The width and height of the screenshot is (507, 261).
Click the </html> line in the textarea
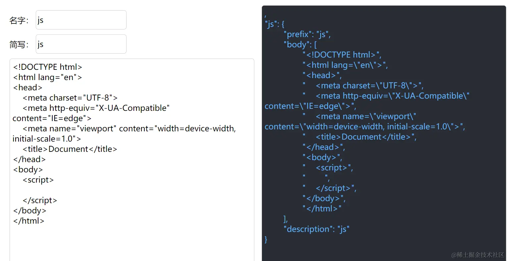(29, 221)
